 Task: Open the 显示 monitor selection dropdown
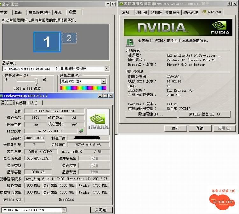point(106,69)
